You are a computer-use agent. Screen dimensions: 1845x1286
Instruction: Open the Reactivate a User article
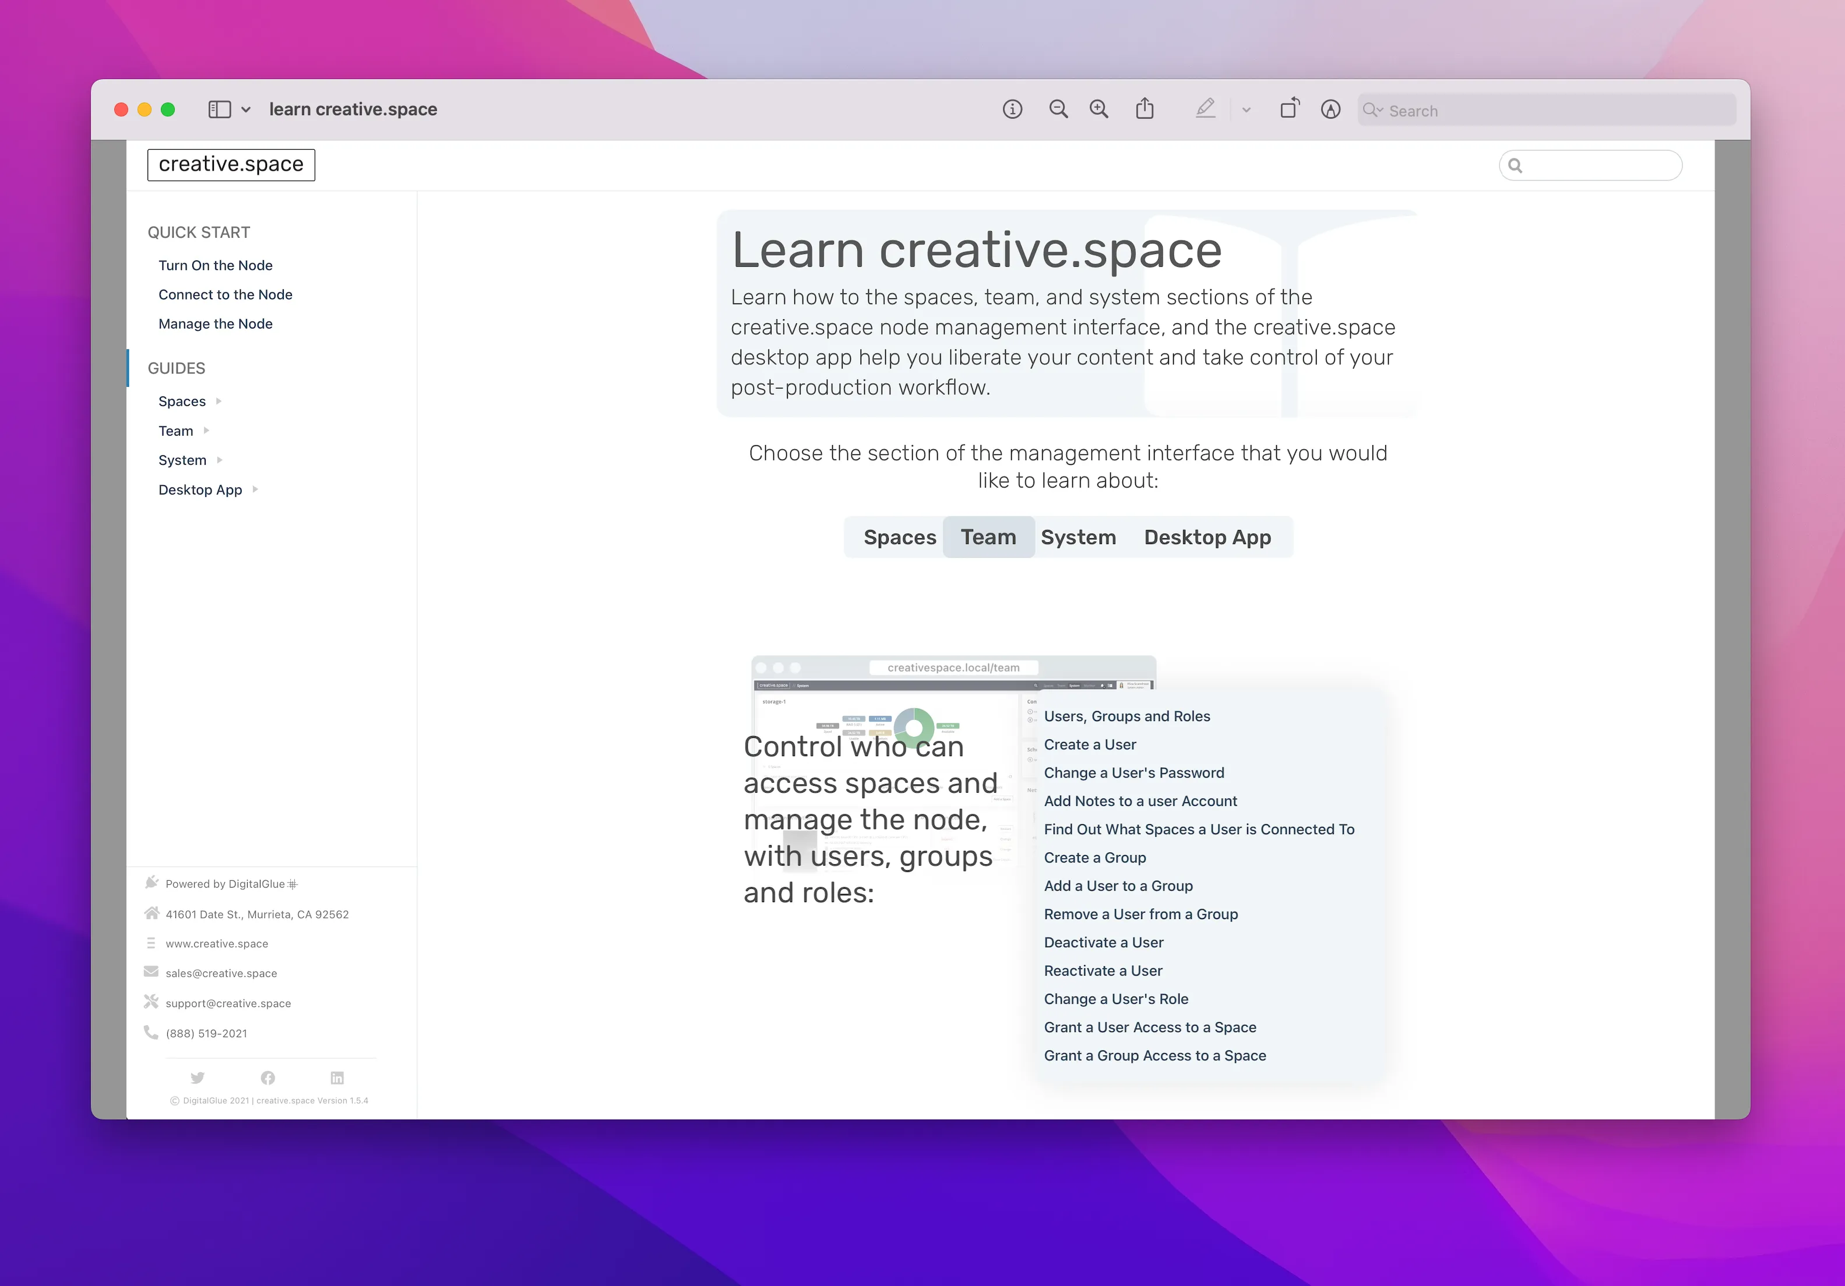click(1103, 971)
